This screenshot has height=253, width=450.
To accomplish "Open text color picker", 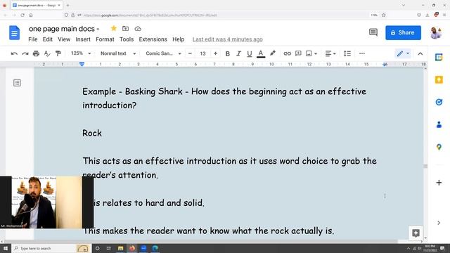I will pyautogui.click(x=261, y=53).
